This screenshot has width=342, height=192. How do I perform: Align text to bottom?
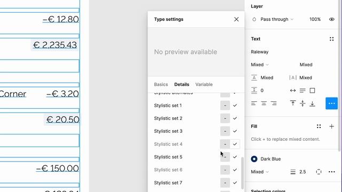tap(312, 103)
